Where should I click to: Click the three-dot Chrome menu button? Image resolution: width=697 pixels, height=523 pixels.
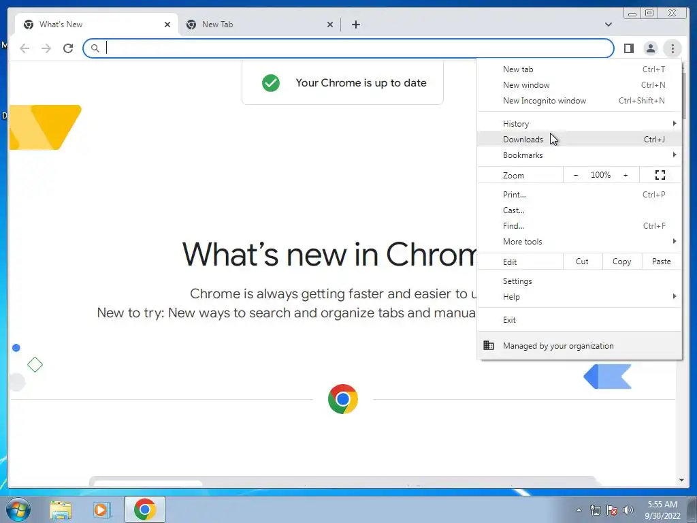(672, 48)
